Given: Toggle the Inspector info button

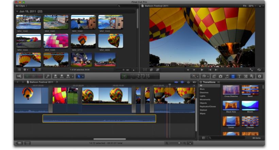Looking at the screenshot, I should click(260, 76).
